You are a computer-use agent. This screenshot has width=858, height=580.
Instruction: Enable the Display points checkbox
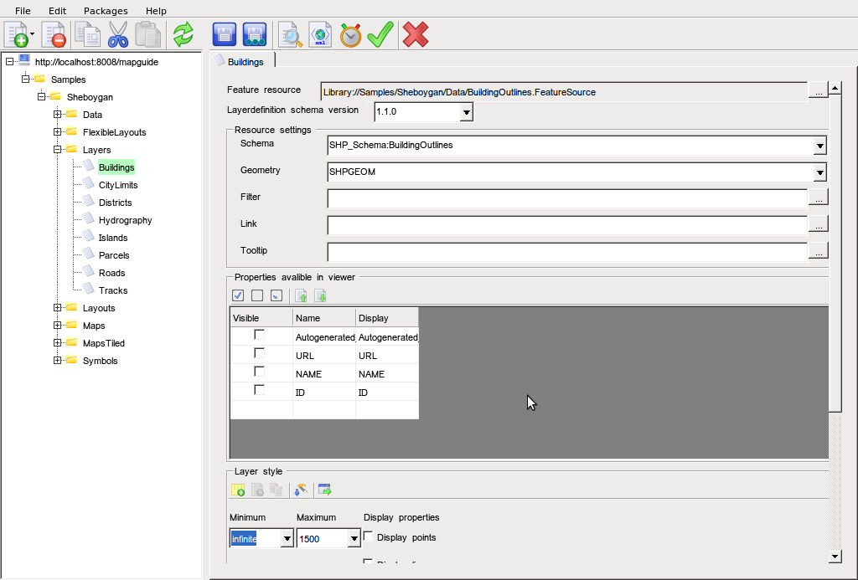tap(369, 536)
